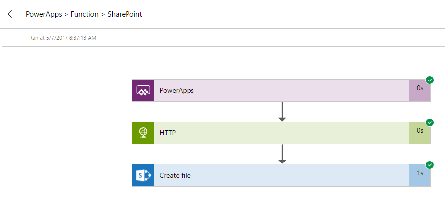Image resolution: width=445 pixels, height=203 pixels.
Task: Expand the HTTP step by its label
Action: click(168, 133)
